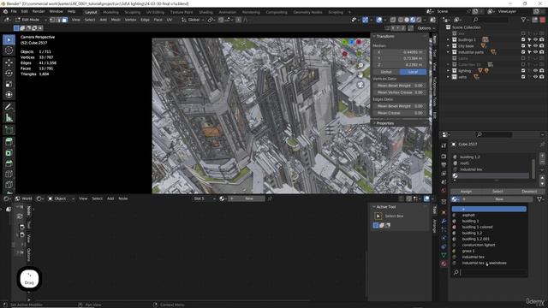Image resolution: width=548 pixels, height=308 pixels.
Task: Click the Deselect button
Action: click(x=529, y=192)
